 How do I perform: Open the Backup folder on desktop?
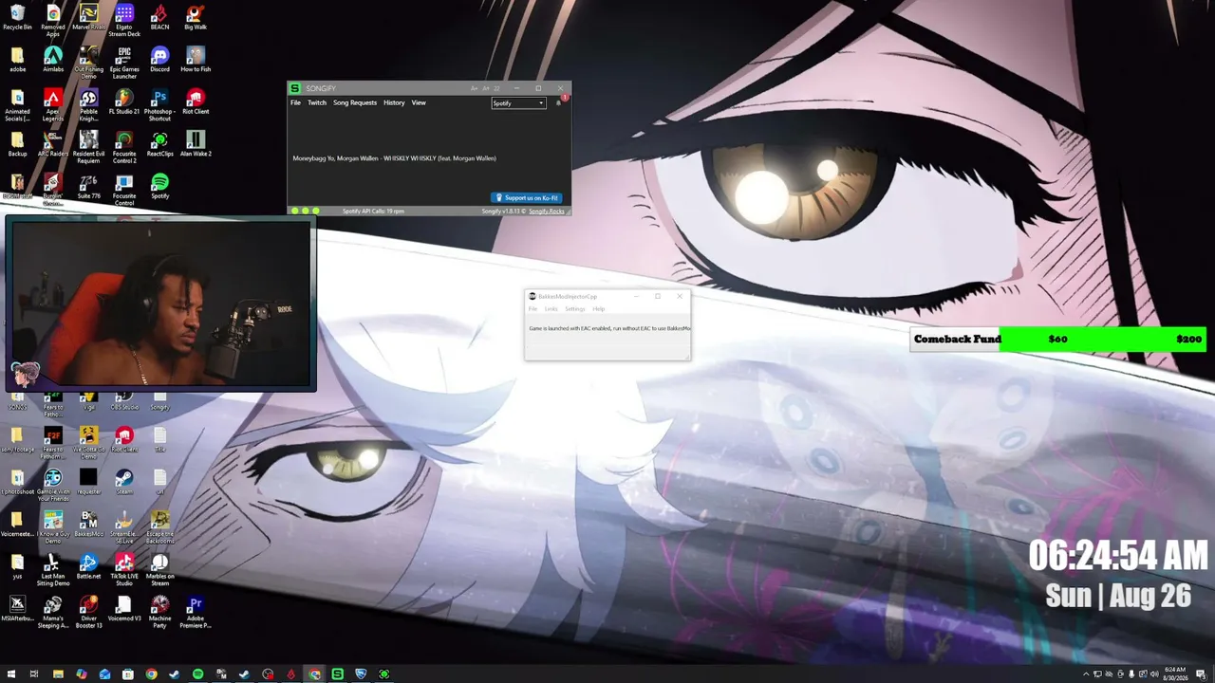coord(17,143)
